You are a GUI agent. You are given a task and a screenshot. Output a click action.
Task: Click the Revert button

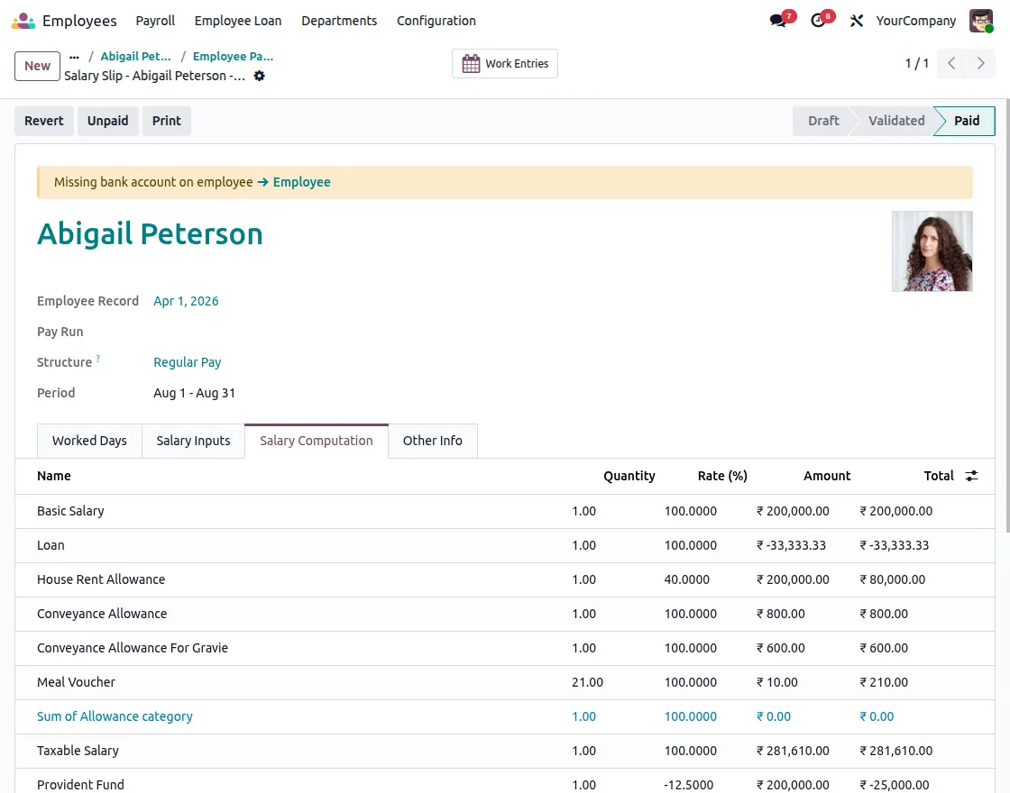pyautogui.click(x=44, y=121)
